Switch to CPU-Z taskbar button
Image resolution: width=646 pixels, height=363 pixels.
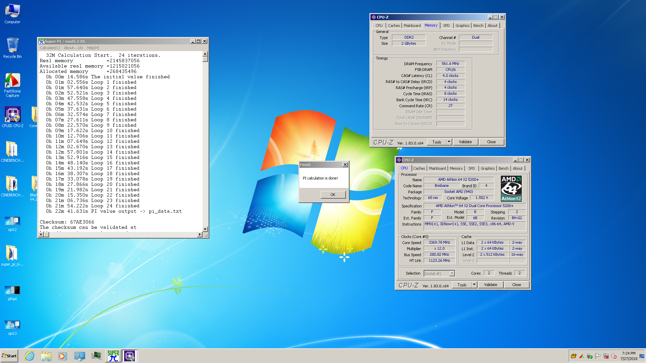click(130, 356)
